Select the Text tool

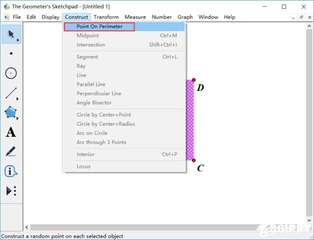(x=11, y=132)
